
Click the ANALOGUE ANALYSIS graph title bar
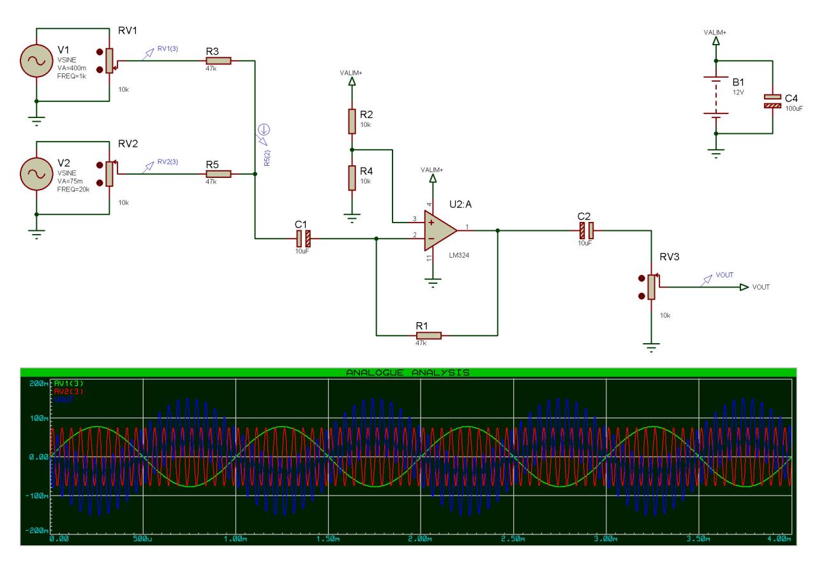click(x=408, y=372)
